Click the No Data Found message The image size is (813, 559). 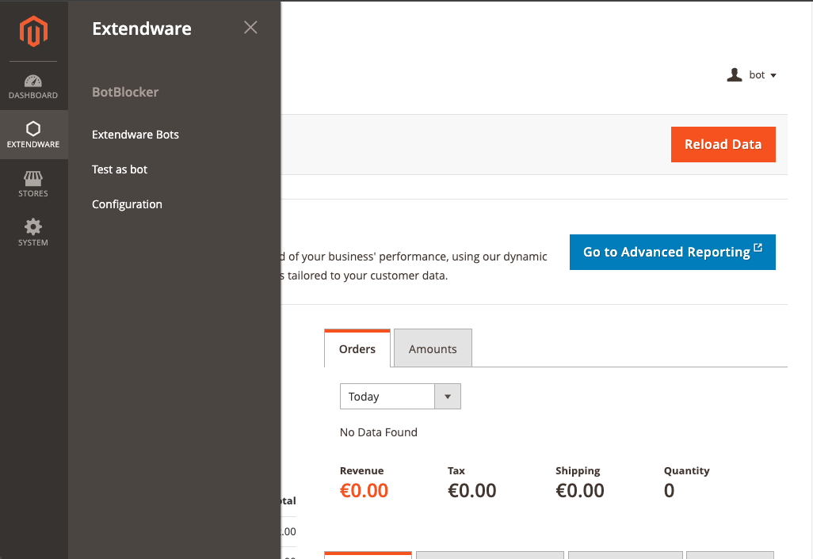[379, 432]
